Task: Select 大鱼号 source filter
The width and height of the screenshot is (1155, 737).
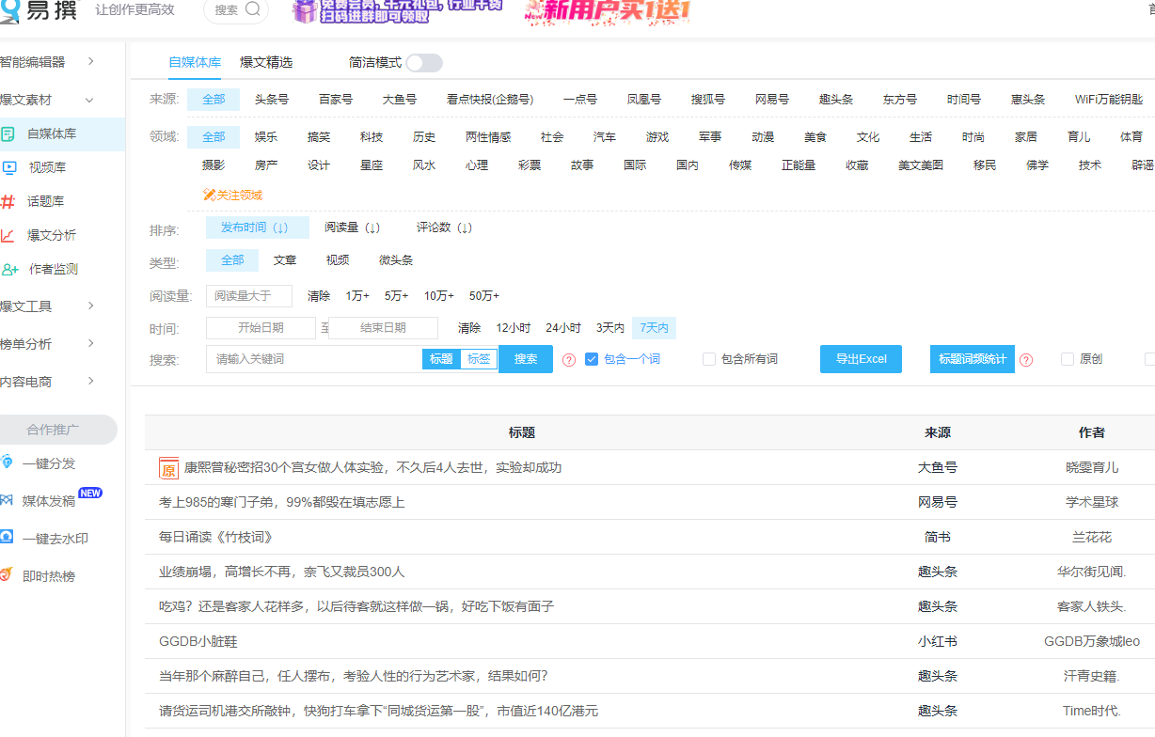Action: (400, 100)
